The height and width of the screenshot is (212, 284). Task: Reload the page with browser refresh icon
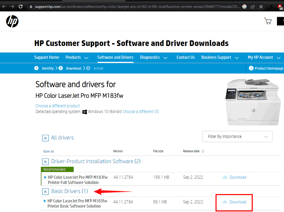coord(21,6)
